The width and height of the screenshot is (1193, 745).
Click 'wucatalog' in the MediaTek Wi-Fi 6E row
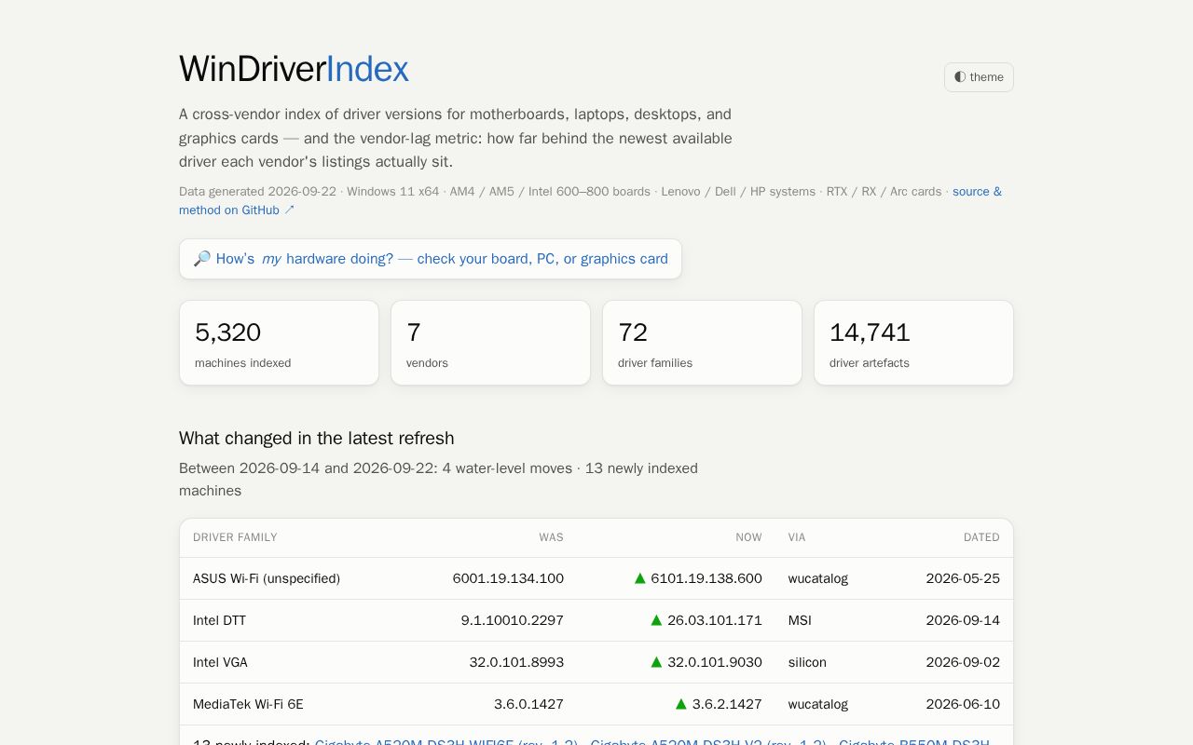pos(818,704)
